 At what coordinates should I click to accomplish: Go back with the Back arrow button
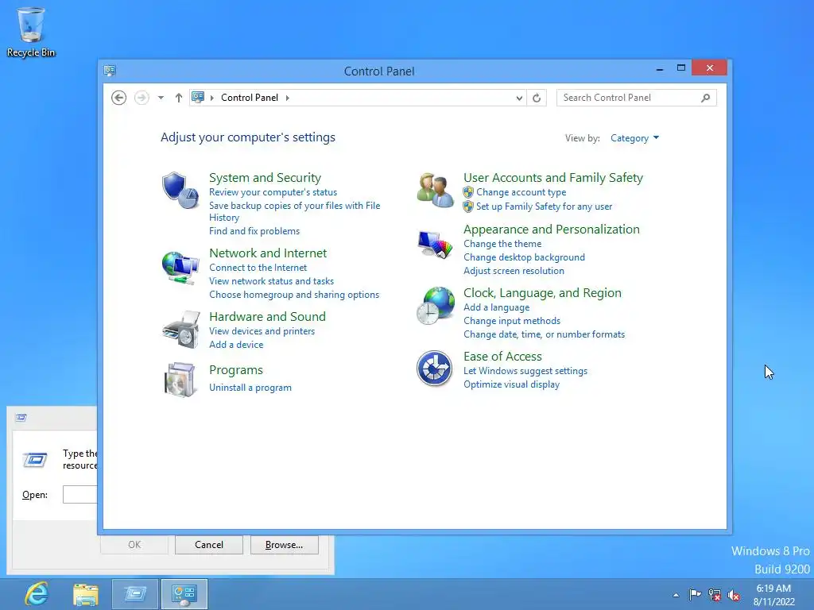pyautogui.click(x=119, y=98)
